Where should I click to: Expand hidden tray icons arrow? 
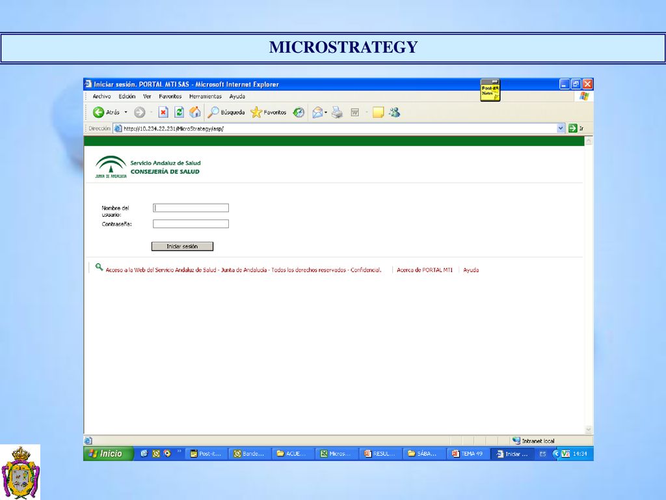556,454
